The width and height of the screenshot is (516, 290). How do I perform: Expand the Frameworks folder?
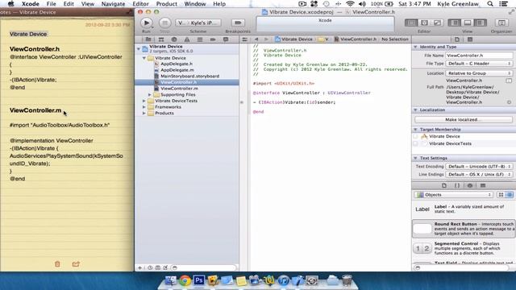coord(144,107)
